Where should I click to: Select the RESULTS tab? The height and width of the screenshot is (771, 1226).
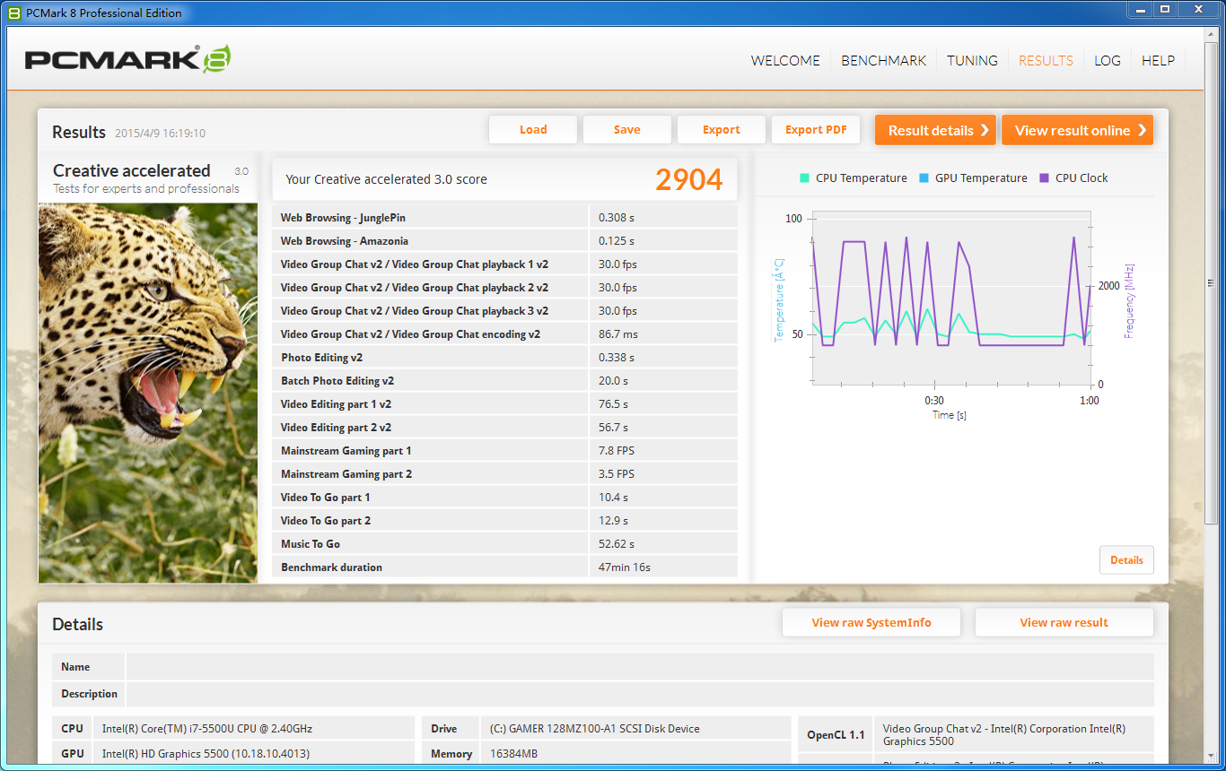point(1046,61)
